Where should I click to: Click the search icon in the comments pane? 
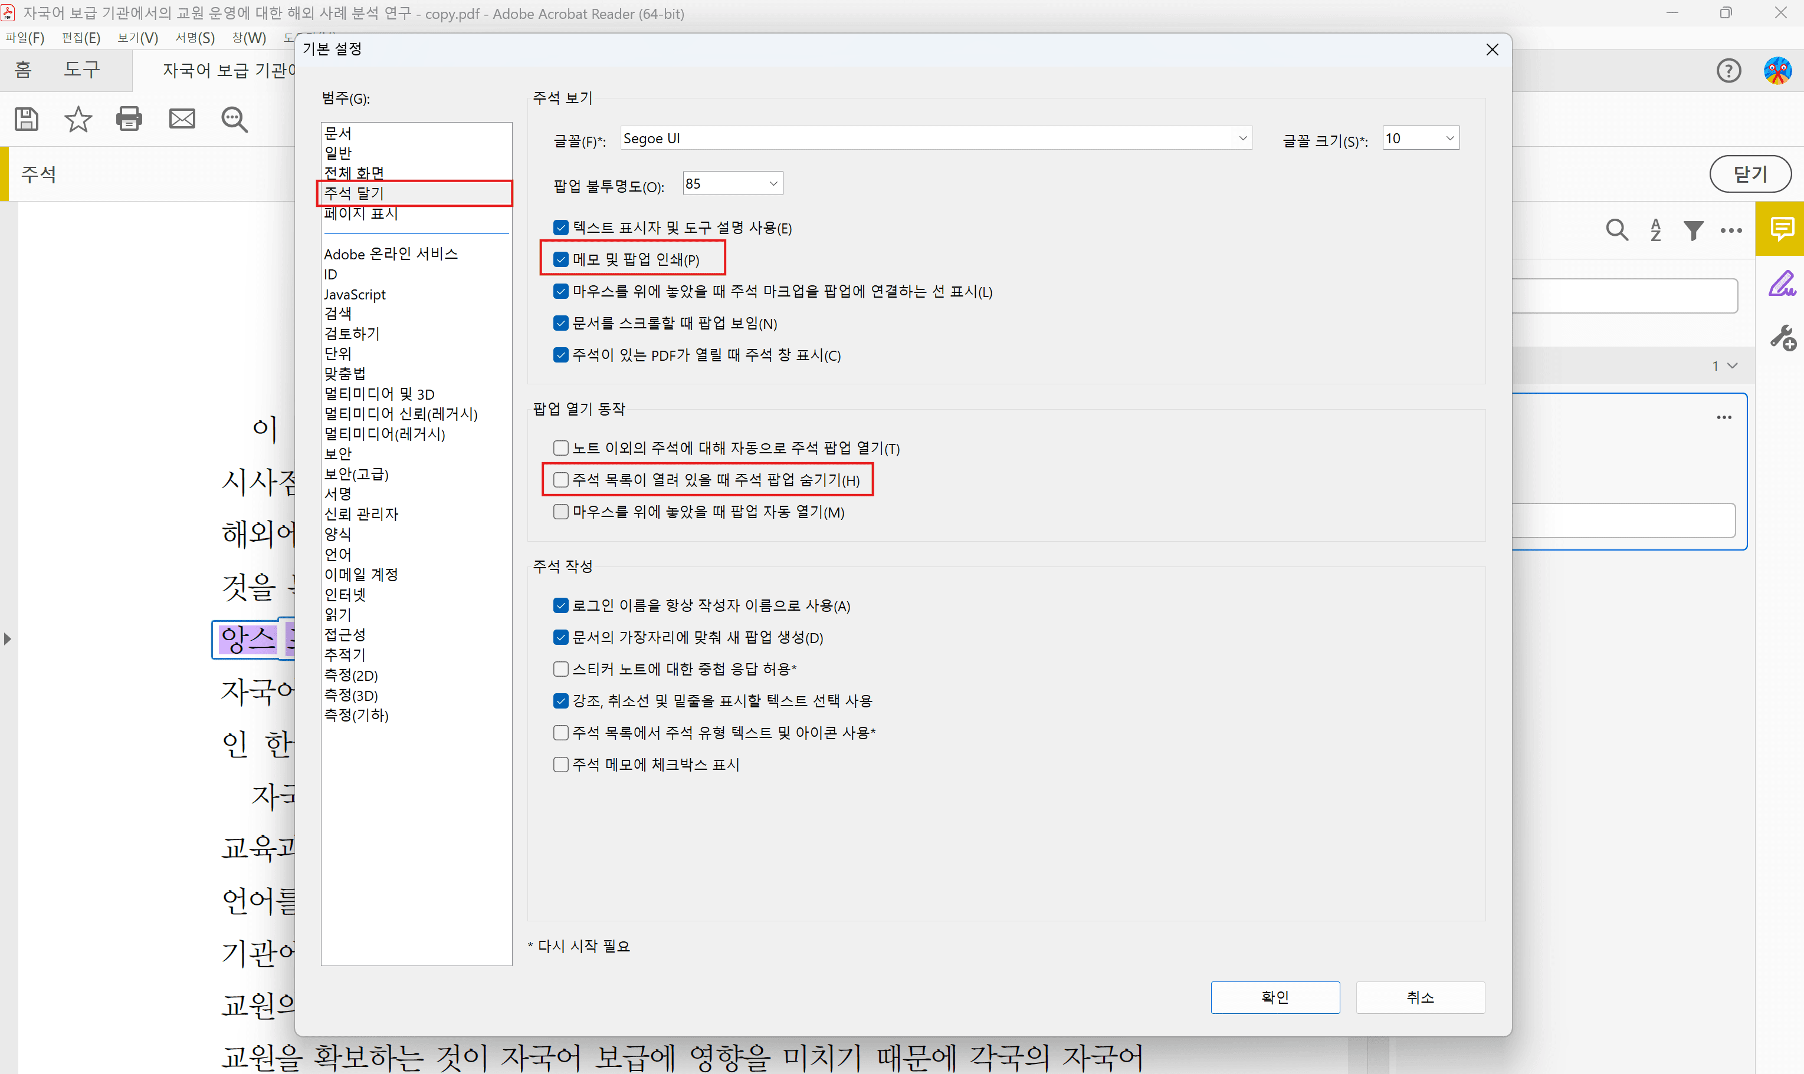pyautogui.click(x=1616, y=230)
